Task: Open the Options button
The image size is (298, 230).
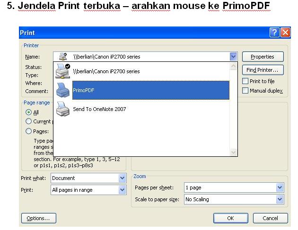Action: click(x=39, y=218)
